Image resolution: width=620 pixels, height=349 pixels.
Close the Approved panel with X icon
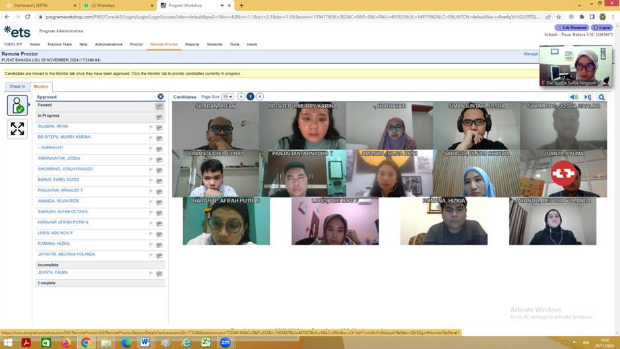160,96
